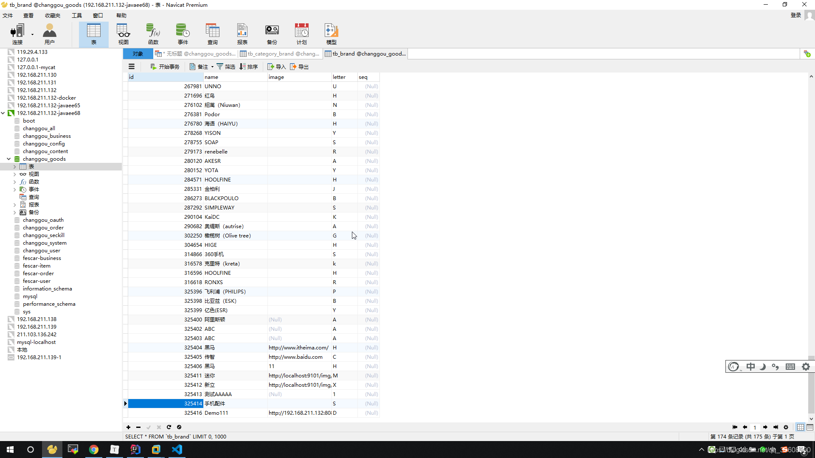
Task: Click Begin Transaction button
Action: click(165, 67)
